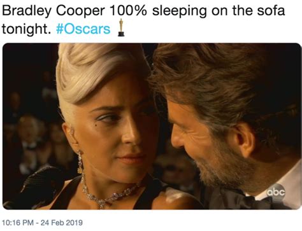Click the word 'sofa' in the tweet
This screenshot has width=302, height=231.
click(271, 10)
